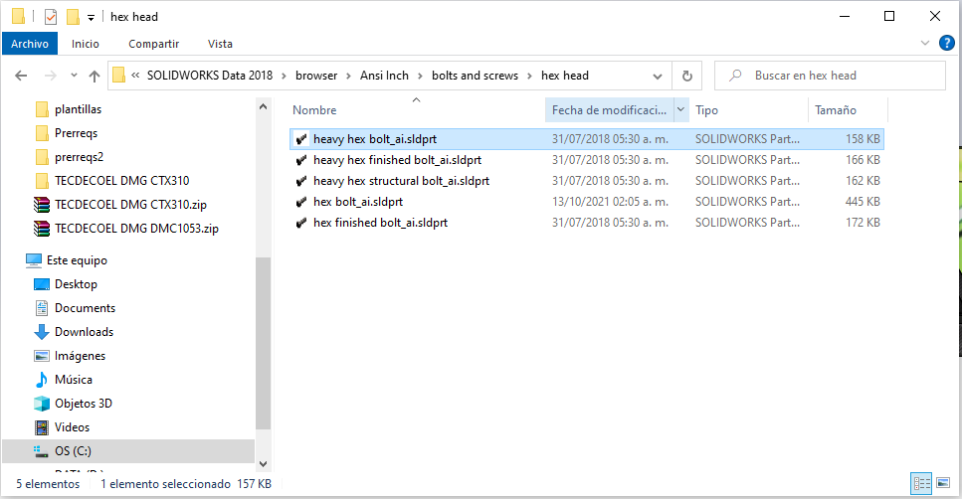Image resolution: width=962 pixels, height=499 pixels.
Task: Open the Archivo ribbon tab
Action: click(x=30, y=44)
